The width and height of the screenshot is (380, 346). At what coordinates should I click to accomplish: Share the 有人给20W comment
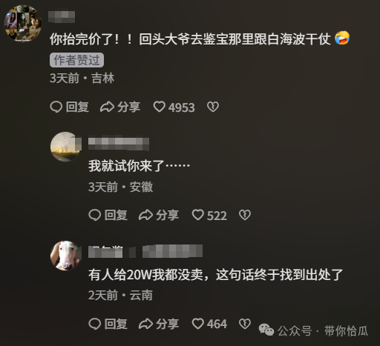point(159,324)
